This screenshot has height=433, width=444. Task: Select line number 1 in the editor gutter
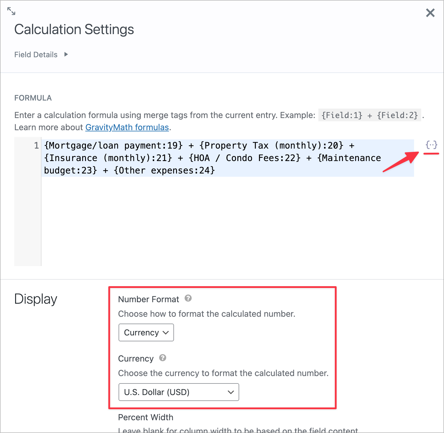coord(36,145)
